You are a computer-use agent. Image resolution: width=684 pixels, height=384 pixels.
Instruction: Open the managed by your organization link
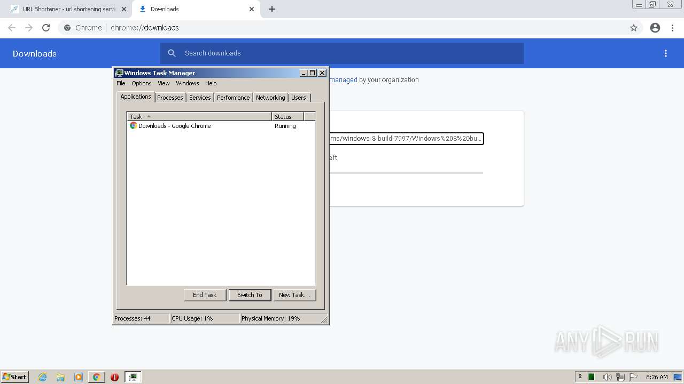[343, 80]
